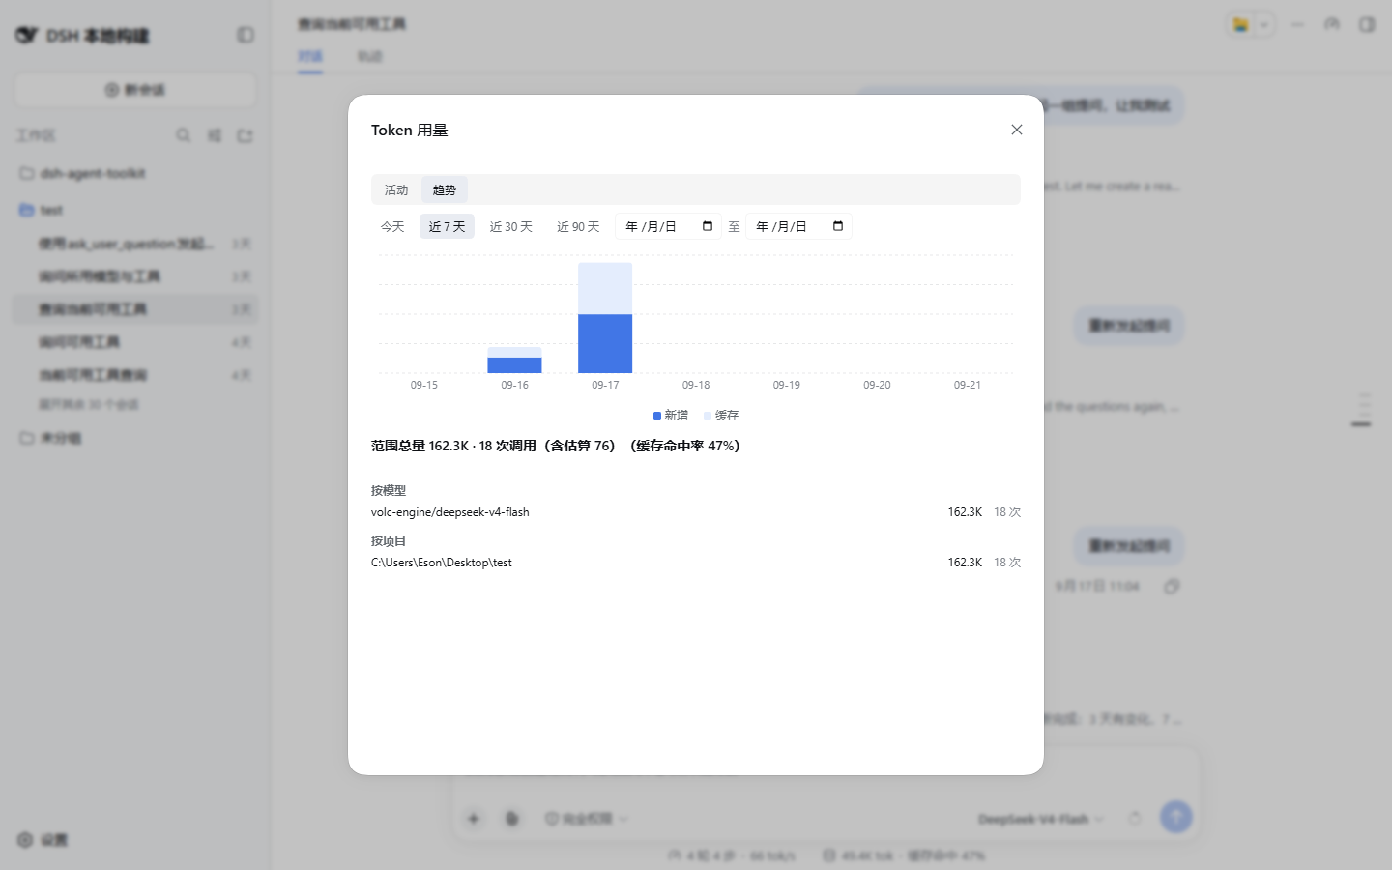Select the 趋势 tab
1392x870 pixels.
point(445,189)
